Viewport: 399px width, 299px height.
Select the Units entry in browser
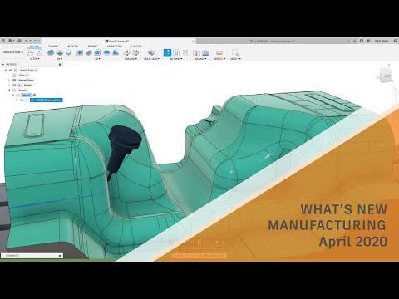pyautogui.click(x=23, y=76)
